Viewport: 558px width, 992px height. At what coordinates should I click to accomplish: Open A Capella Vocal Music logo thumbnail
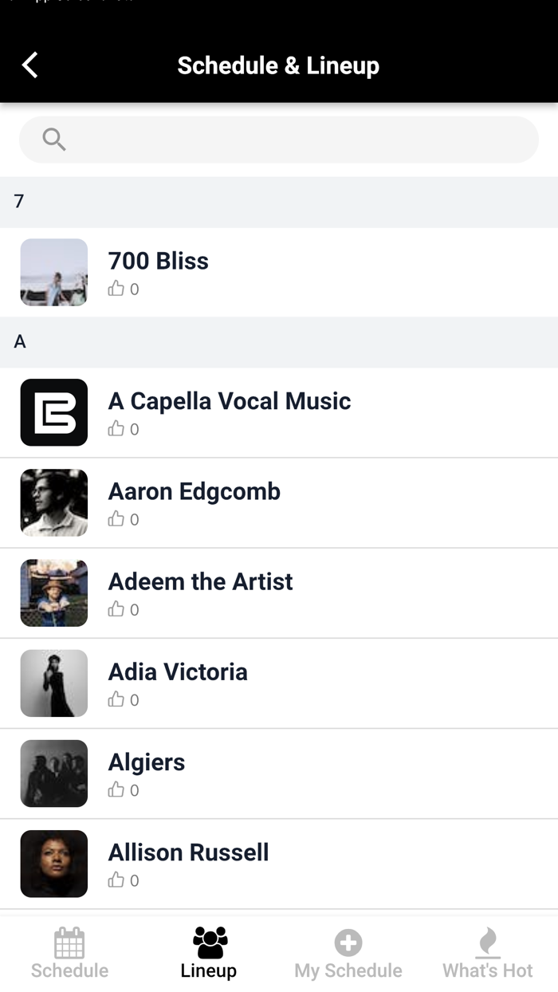point(54,412)
